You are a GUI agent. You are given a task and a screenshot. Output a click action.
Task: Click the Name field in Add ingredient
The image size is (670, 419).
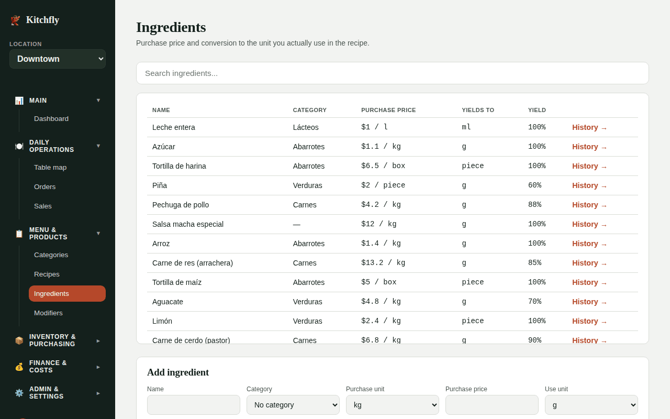(x=194, y=405)
